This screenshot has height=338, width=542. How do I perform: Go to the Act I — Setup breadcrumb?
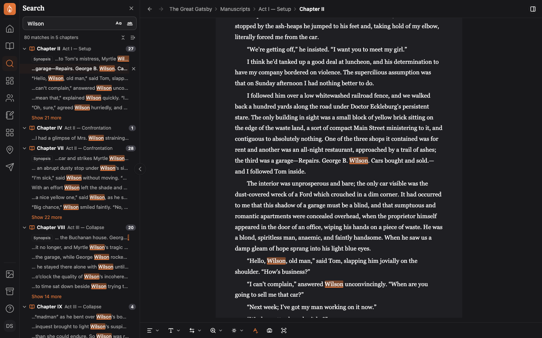tap(275, 9)
